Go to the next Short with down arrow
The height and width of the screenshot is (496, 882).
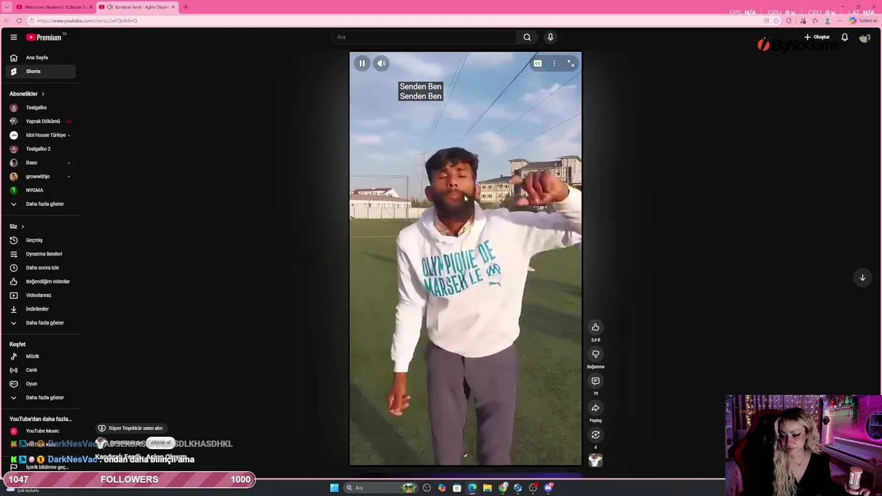[x=862, y=278]
